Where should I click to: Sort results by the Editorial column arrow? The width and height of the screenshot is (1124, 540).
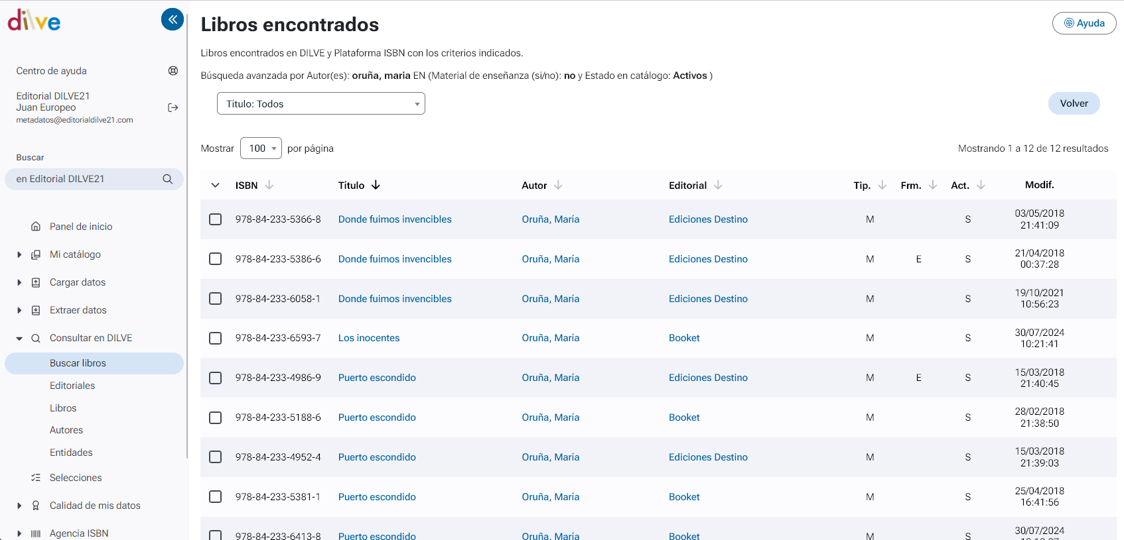point(718,186)
